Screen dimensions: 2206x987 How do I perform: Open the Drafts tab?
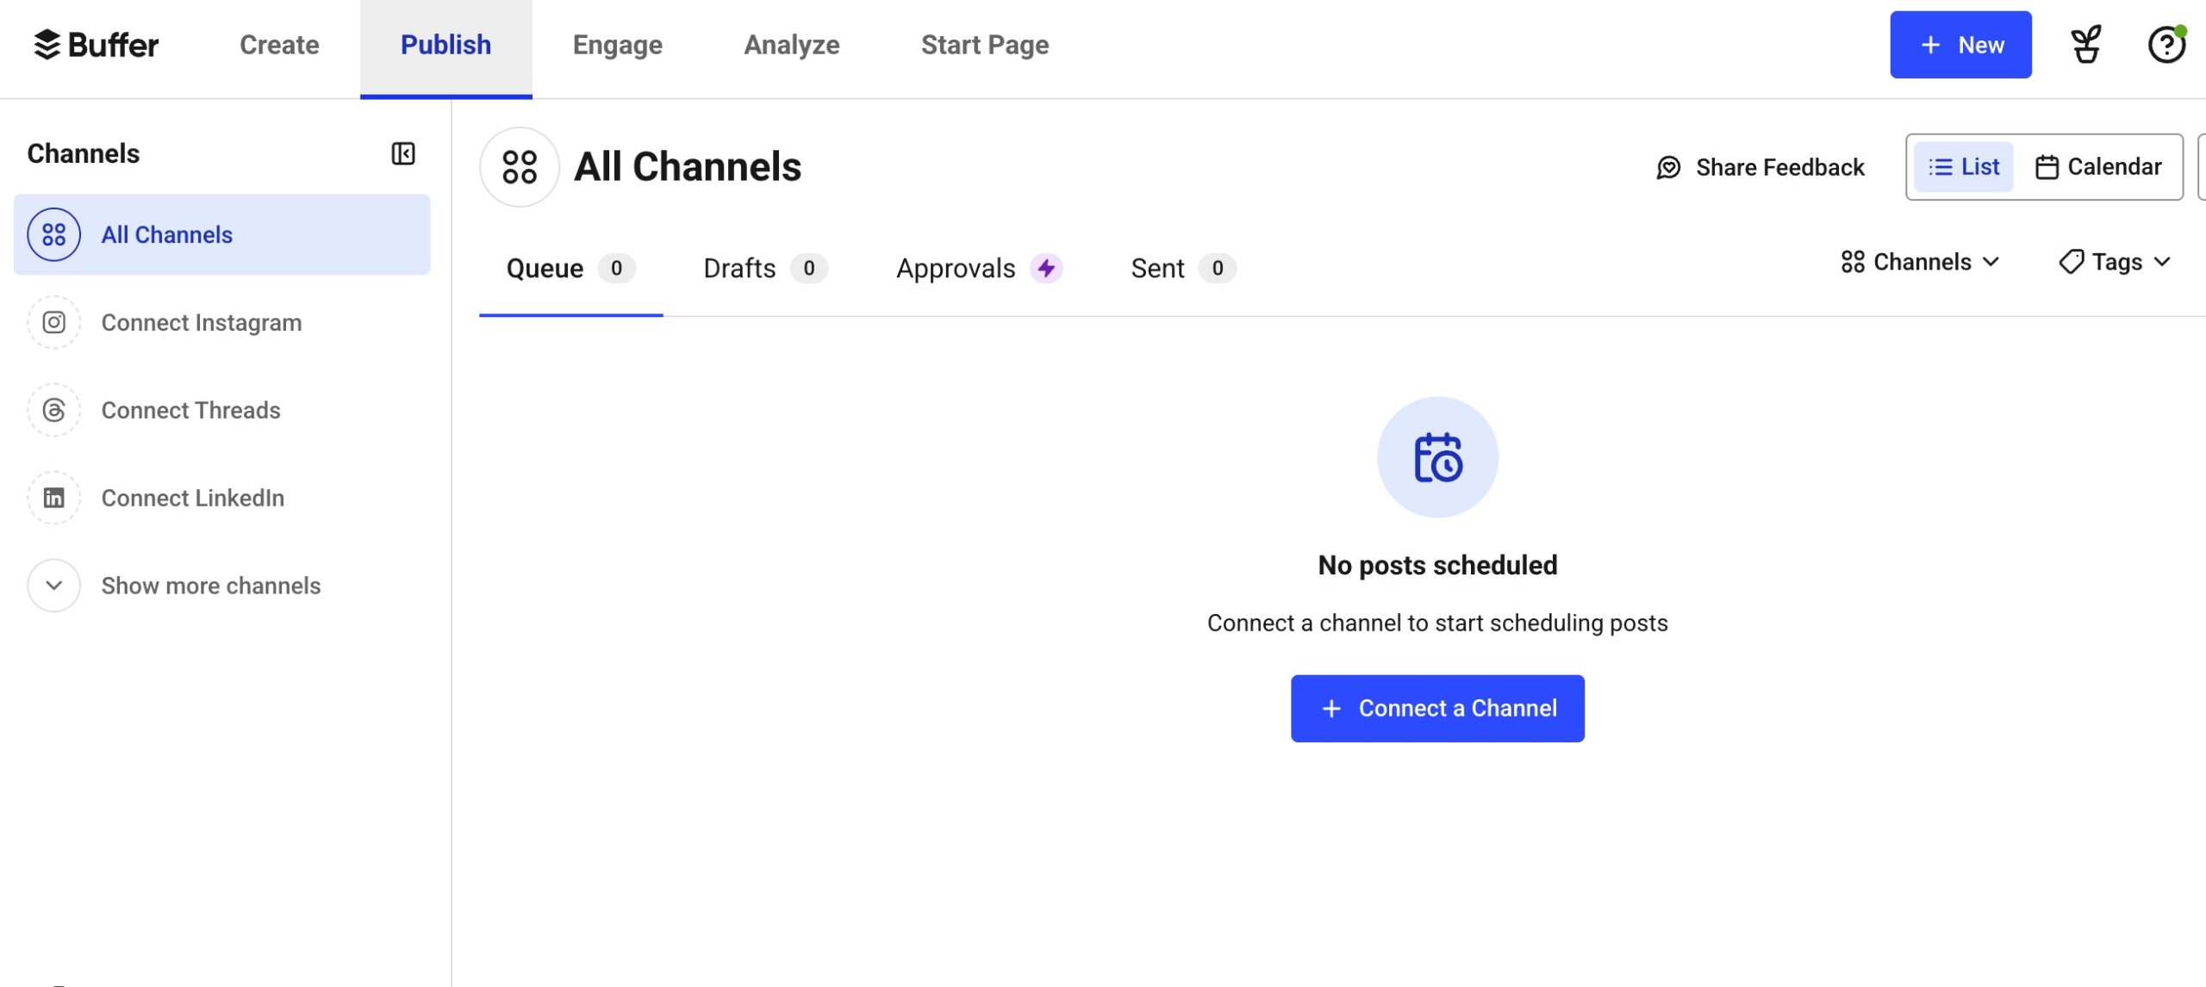(x=765, y=269)
